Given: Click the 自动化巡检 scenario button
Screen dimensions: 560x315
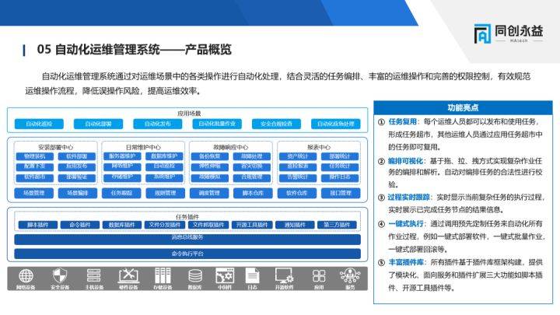Looking at the screenshot, I should pyautogui.click(x=39, y=124).
